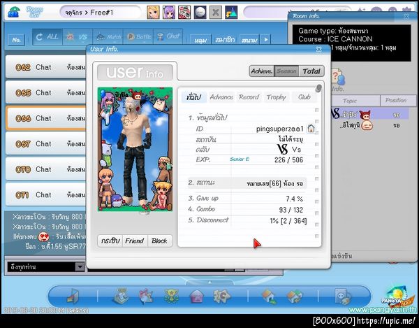Select room 071 Chat row
Image resolution: width=419 pixels, height=328 pixels.
point(46,194)
